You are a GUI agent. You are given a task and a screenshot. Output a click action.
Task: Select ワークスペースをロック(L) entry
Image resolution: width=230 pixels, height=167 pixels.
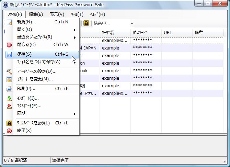click(42, 123)
